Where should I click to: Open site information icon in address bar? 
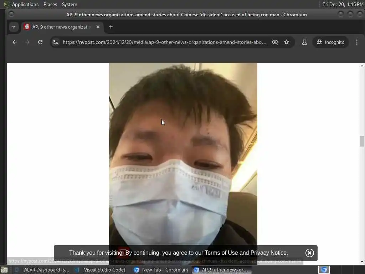click(x=56, y=42)
